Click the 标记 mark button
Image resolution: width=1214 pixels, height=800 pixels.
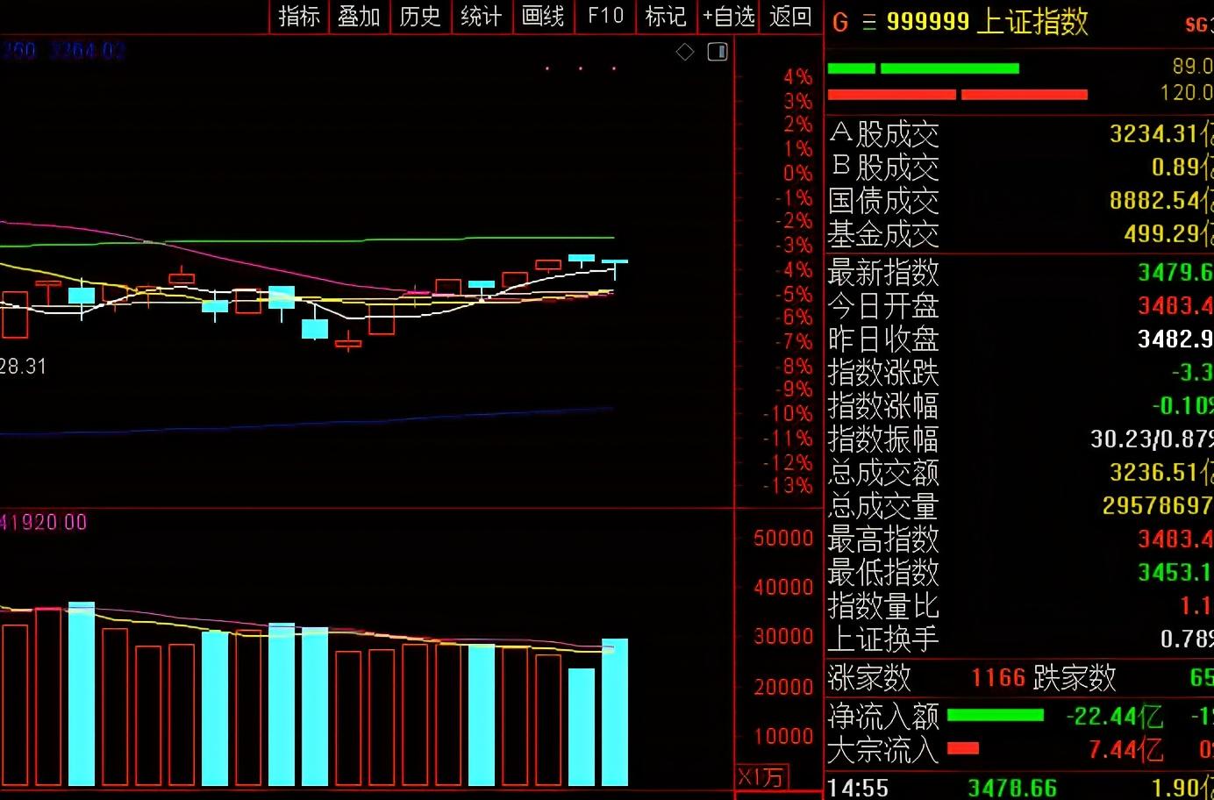coord(666,17)
